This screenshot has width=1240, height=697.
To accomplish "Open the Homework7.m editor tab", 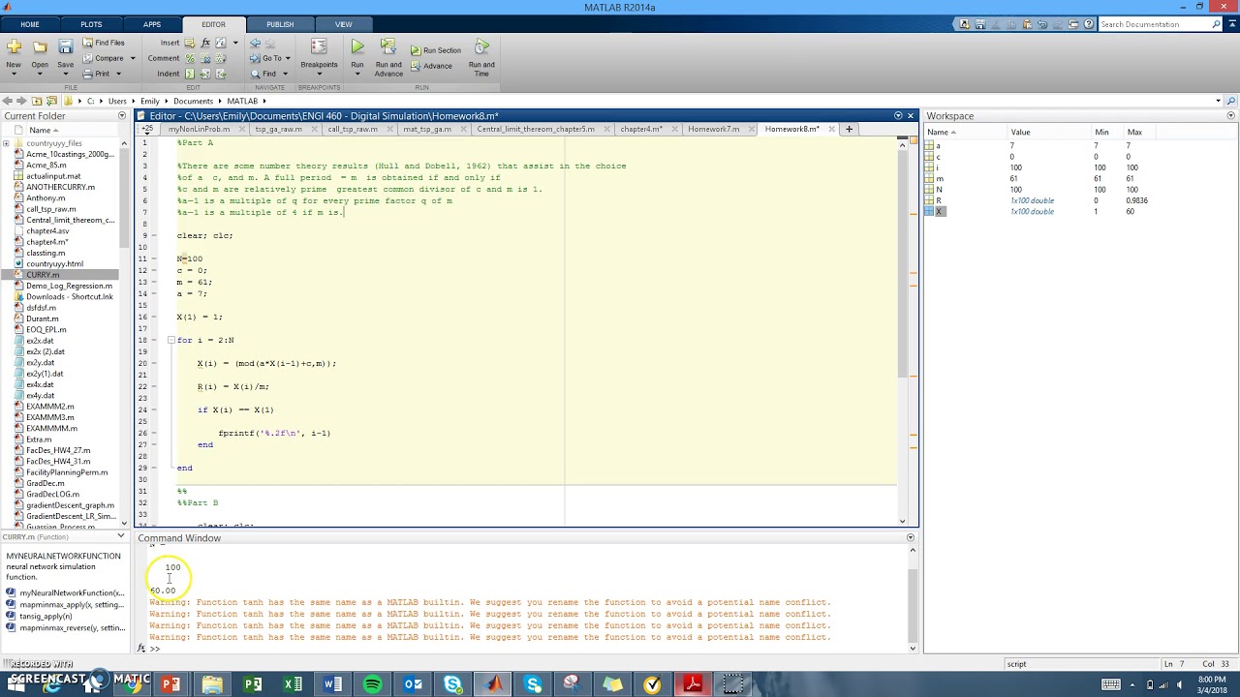I will (x=715, y=129).
